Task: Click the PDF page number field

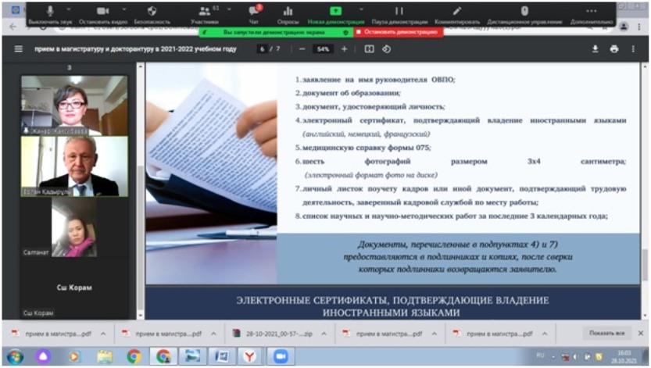Action: (x=263, y=48)
